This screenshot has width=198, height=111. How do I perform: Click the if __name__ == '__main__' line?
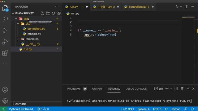click(100, 31)
